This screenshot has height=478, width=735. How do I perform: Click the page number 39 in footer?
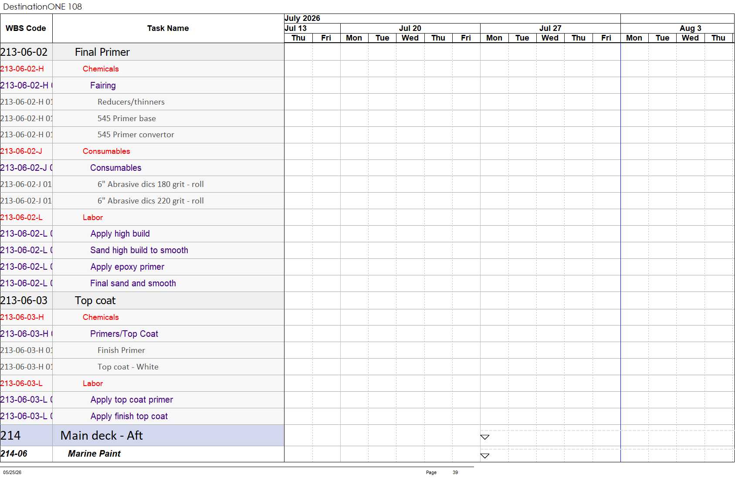tap(455, 472)
